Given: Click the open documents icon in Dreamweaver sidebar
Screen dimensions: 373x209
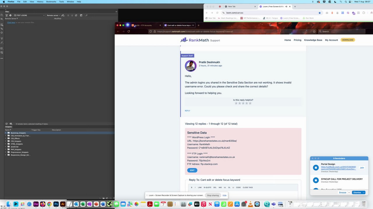Looking at the screenshot, I should [2, 15].
